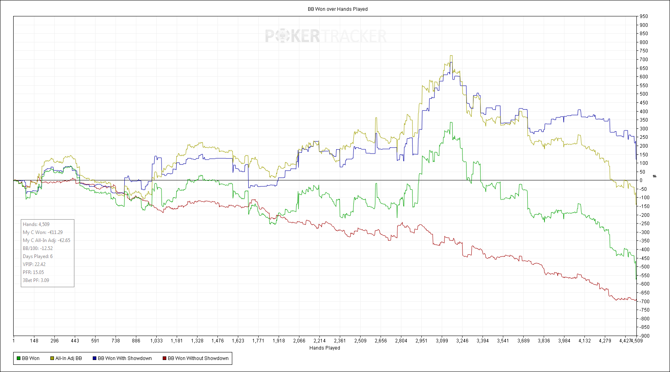The image size is (670, 372).
Task: Select the "BB Won With Showdown" legend label
Action: point(125,358)
